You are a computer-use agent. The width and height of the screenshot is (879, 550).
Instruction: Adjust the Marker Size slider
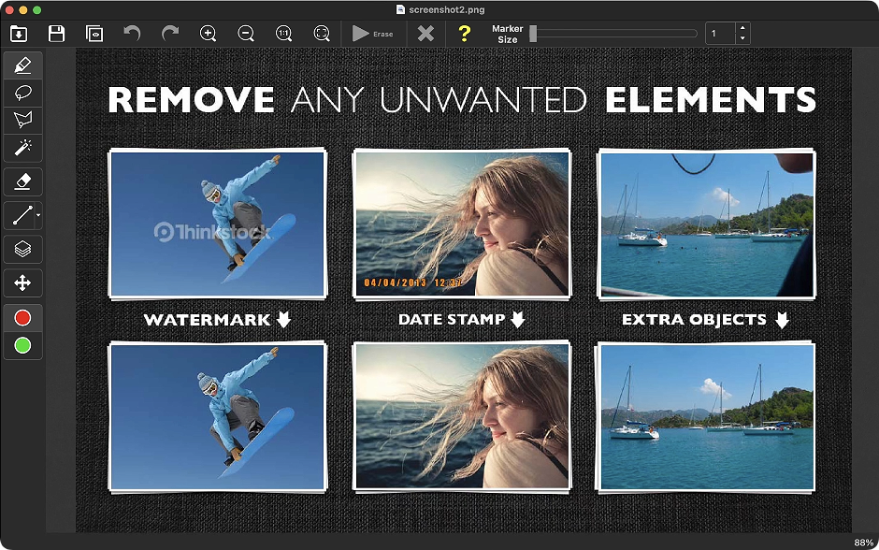[613, 34]
